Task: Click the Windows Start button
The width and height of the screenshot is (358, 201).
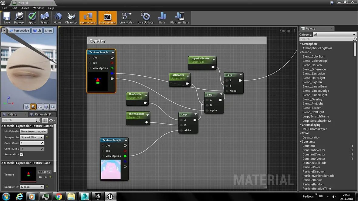Action: (x=6, y=196)
